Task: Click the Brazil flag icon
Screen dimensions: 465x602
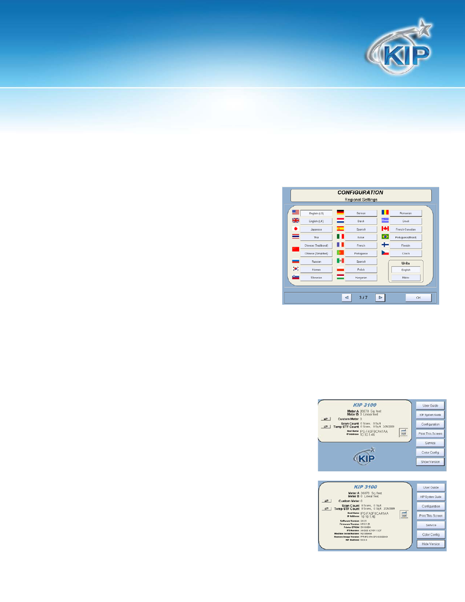Action: 385,237
